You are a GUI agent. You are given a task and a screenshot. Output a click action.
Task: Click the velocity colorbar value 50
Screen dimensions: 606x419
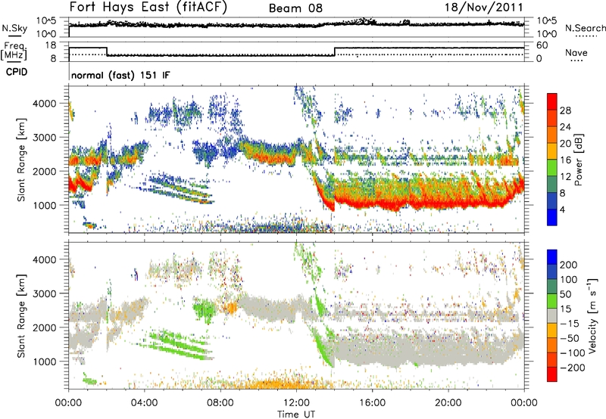coord(565,294)
